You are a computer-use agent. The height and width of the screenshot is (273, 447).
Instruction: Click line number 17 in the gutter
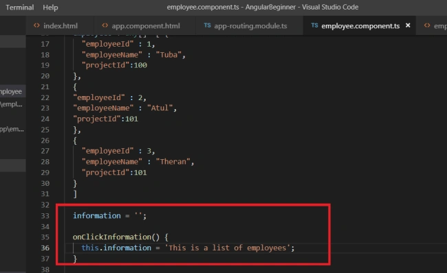coord(45,44)
